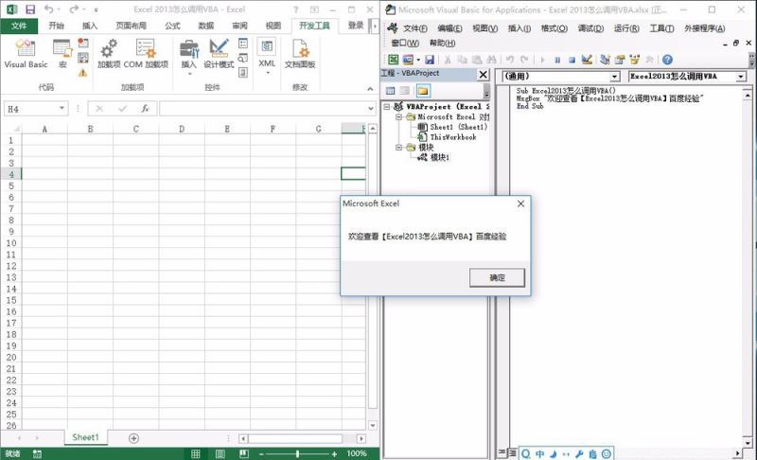The image size is (757, 460).
Task: Click the Macros (宏) ribbon button
Action: click(x=62, y=54)
